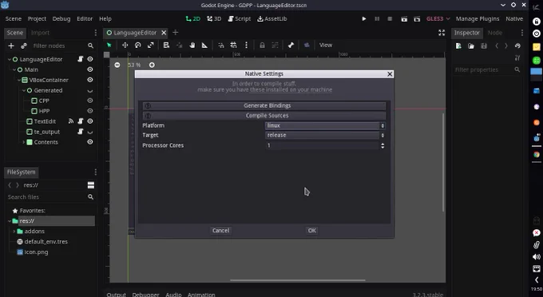The width and height of the screenshot is (543, 297).
Task: Switch to the Script workspace
Action: coord(240,18)
